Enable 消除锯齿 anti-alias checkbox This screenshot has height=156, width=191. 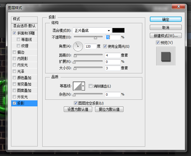91,86
